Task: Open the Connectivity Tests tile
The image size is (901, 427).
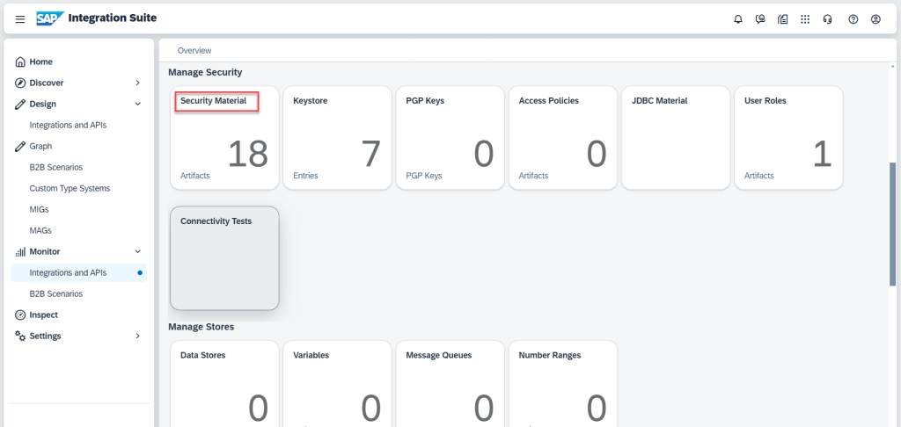Action: pyautogui.click(x=223, y=257)
